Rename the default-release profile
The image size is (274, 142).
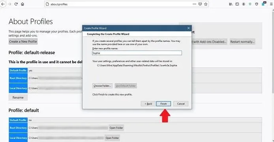(18, 97)
